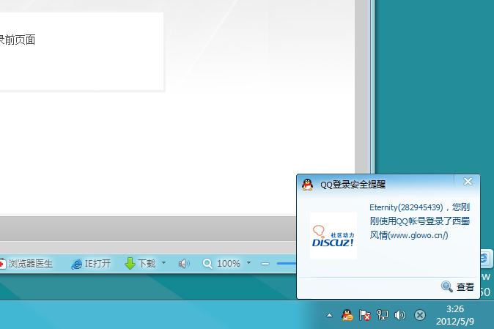Close the QQ登录安全提醒 popup
Viewport: 494px width, 329px height.
(468, 181)
